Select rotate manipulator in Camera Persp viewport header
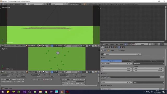Viewport: 167px width, 94px height. click(x=54, y=46)
